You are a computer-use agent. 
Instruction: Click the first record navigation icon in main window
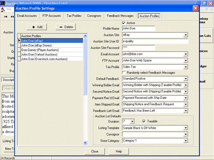point(6,17)
